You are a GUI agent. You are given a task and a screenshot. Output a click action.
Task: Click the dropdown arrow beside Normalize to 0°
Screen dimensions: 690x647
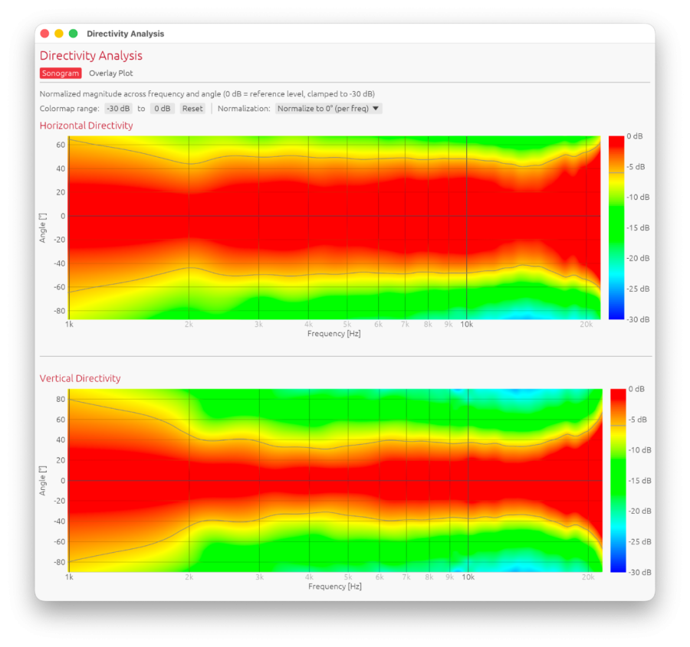coord(376,109)
